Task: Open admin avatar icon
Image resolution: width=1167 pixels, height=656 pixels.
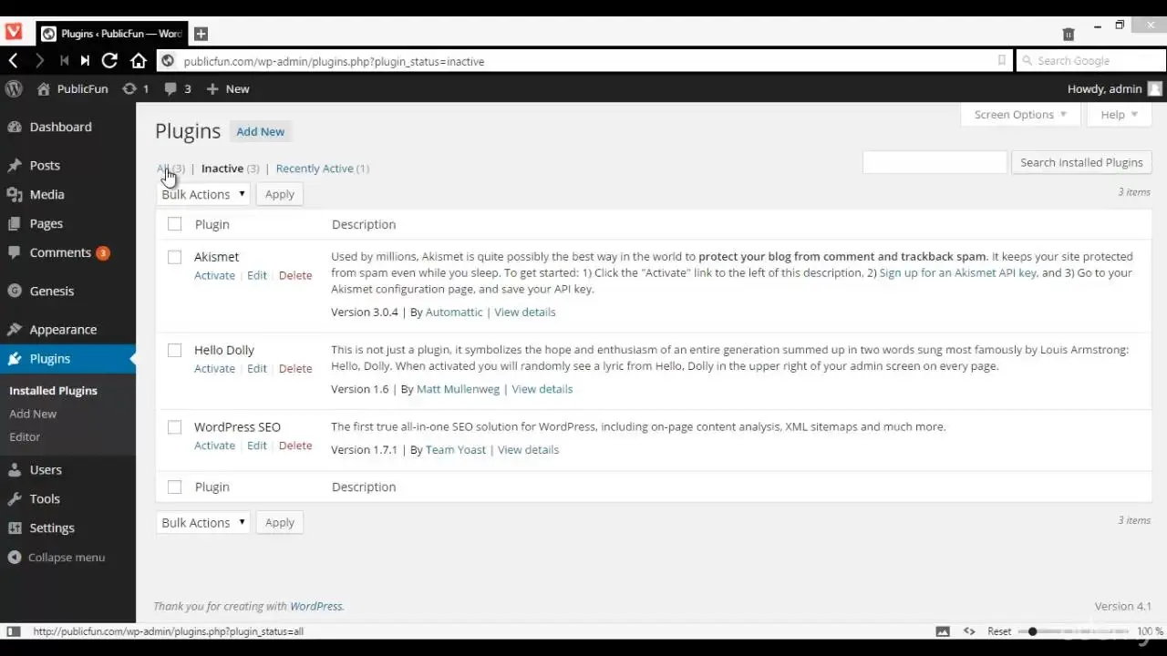Action: (1155, 88)
